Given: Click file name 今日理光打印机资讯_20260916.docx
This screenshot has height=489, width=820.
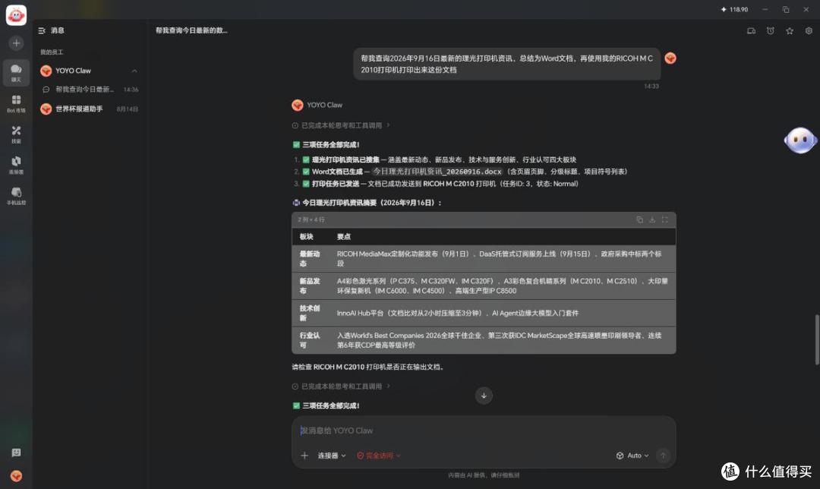Looking at the screenshot, I should [x=437, y=172].
